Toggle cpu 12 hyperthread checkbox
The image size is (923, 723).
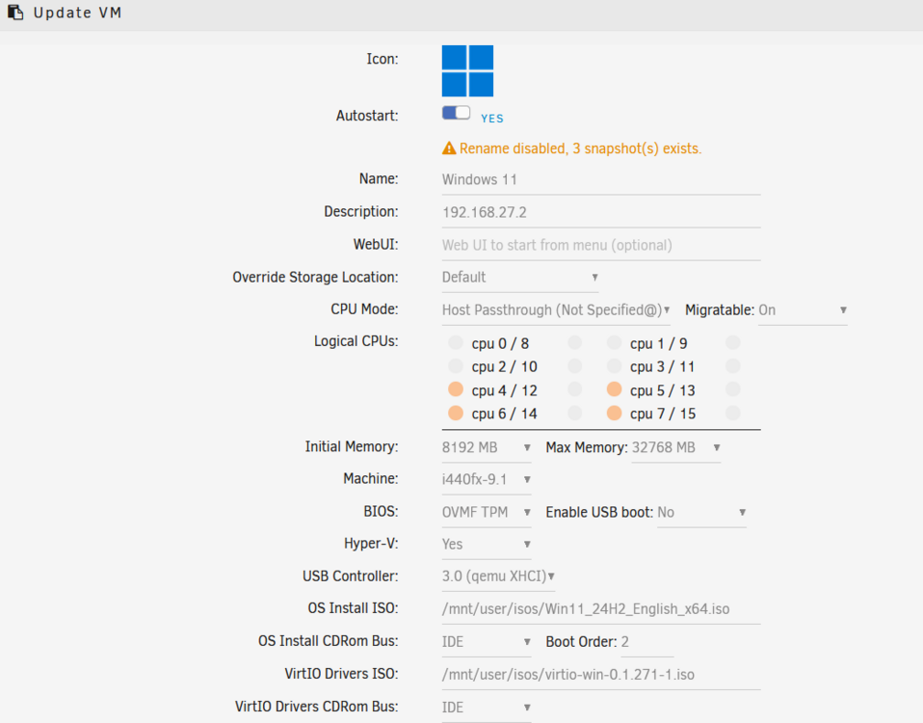pos(575,389)
